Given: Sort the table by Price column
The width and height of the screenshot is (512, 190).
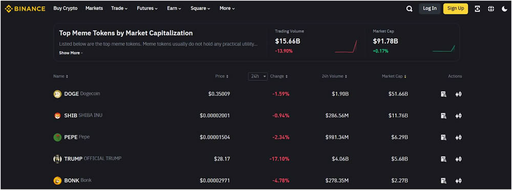Looking at the screenshot, I should click(x=222, y=76).
